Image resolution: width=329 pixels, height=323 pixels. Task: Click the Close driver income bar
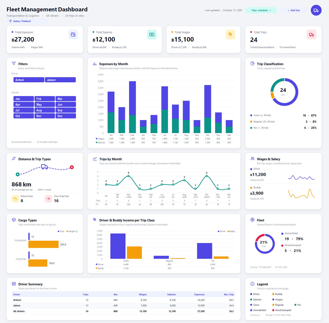point(118,246)
